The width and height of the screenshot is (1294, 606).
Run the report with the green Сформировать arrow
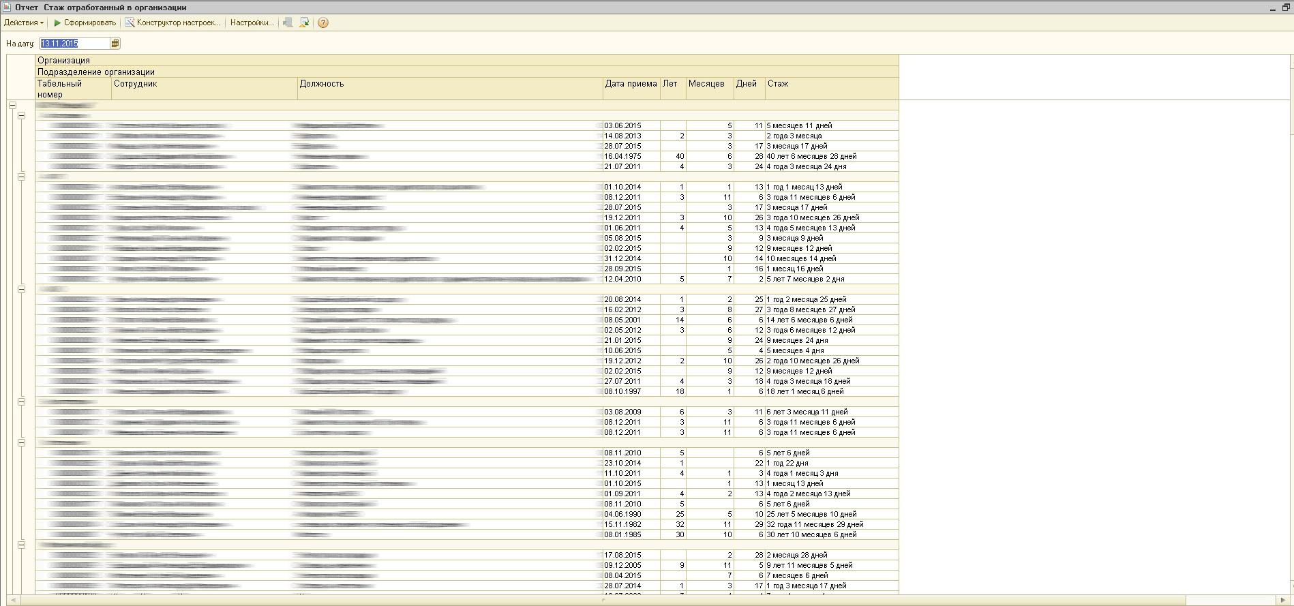(x=85, y=22)
